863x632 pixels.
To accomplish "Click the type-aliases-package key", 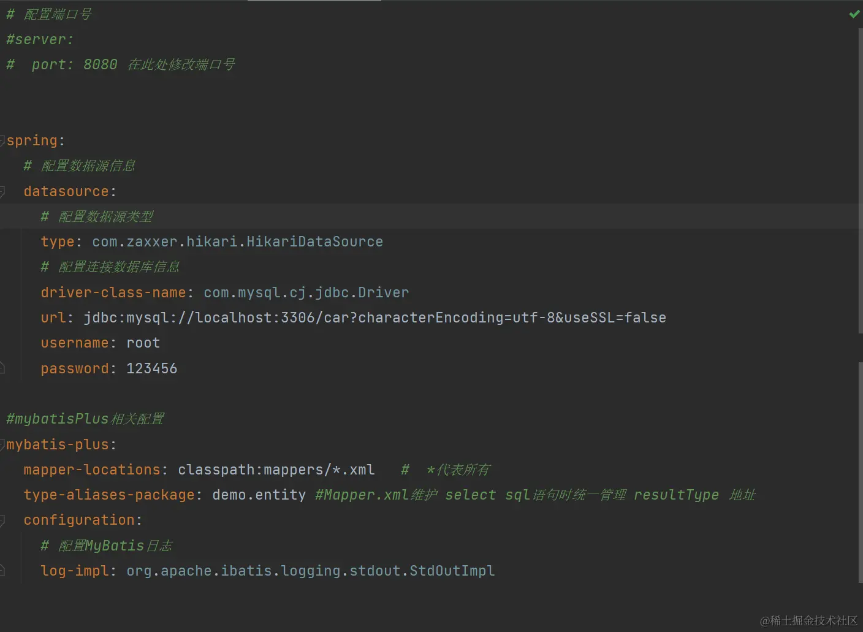I will pos(109,495).
